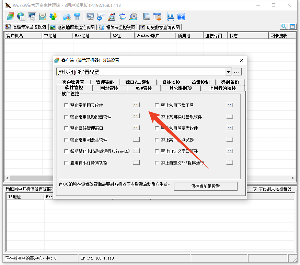Click the blue question mark help icon
Screen dimensions: 300x265
[x=181, y=16]
